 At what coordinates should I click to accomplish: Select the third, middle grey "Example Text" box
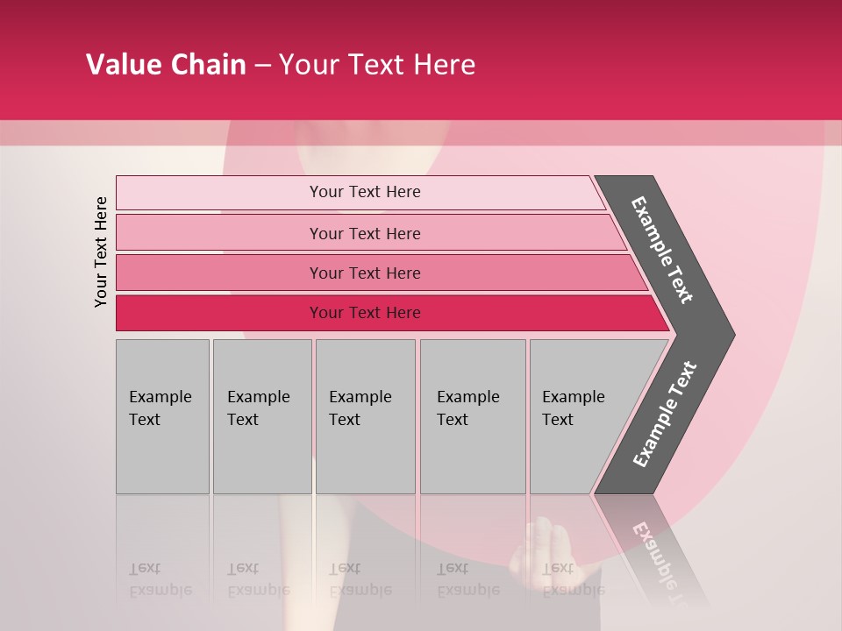click(364, 416)
